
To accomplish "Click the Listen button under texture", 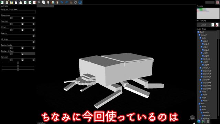I will click(x=203, y=25).
